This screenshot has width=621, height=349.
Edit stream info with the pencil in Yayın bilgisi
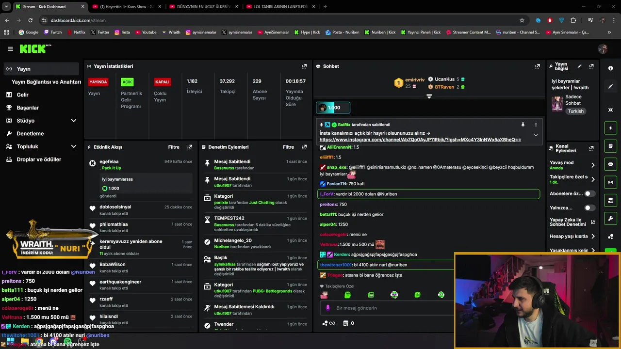579,66
